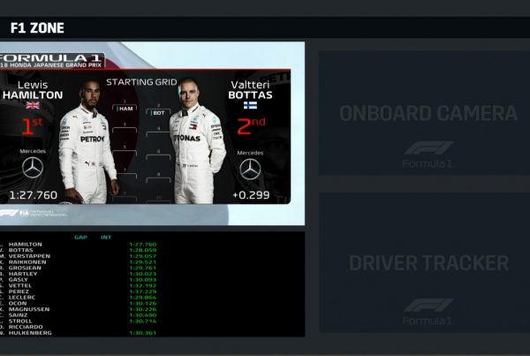
Task: Click the BOT grid slot in starting grid
Action: pos(158,112)
